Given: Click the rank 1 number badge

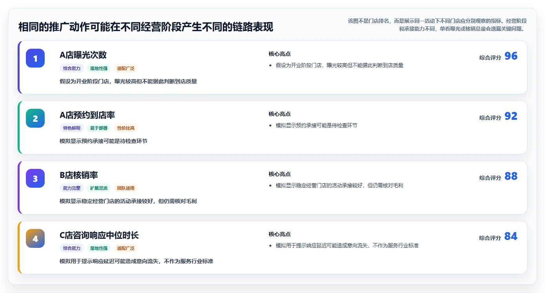Looking at the screenshot, I should pos(35,58).
